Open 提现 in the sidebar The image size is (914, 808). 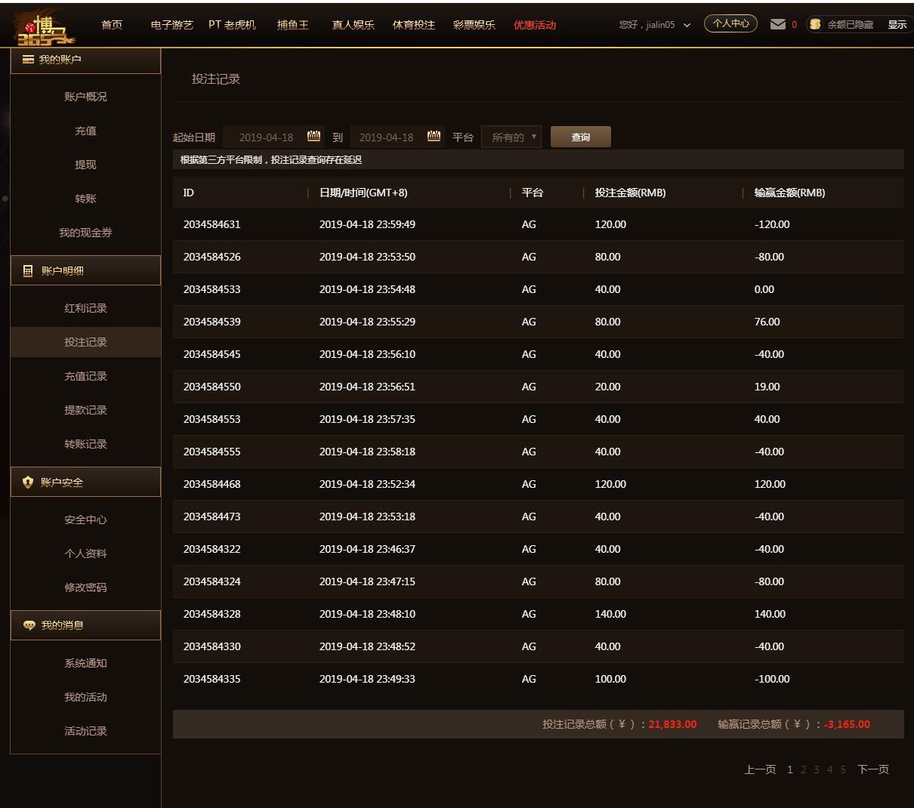[85, 165]
